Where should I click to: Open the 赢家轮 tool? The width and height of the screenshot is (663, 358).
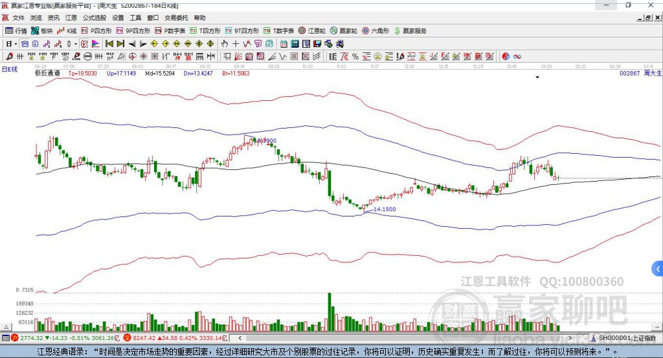tap(344, 31)
